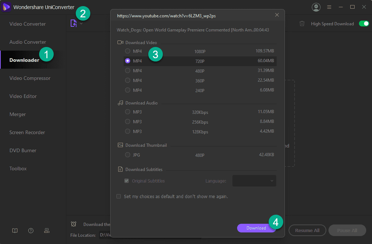
Task: Switch to Video Editor
Action: point(23,96)
